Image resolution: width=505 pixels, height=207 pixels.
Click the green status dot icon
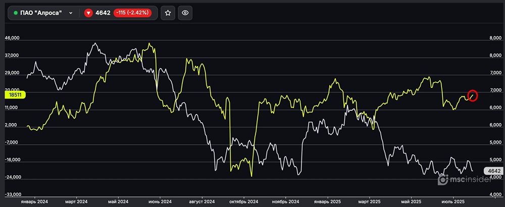tap(15, 13)
